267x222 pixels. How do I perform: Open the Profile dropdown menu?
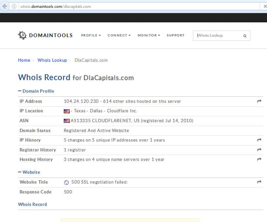[91, 35]
